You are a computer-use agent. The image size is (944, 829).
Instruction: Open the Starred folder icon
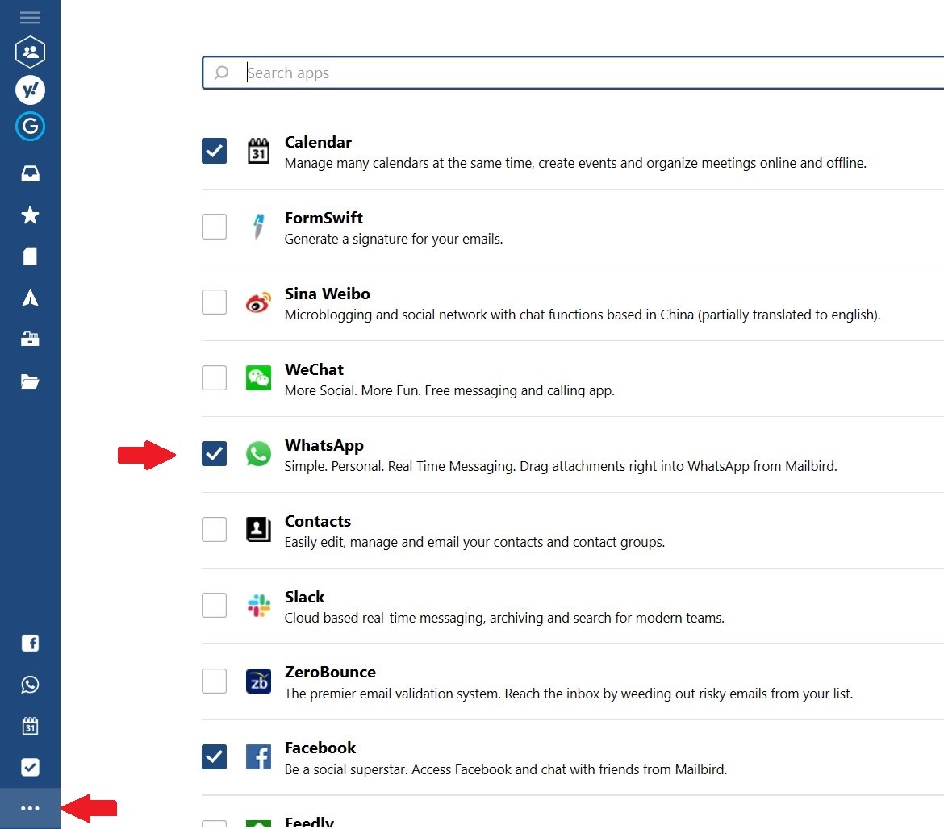[x=30, y=215]
